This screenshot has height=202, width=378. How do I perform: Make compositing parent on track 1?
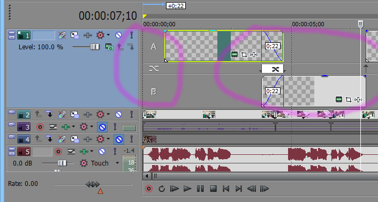coord(120,47)
